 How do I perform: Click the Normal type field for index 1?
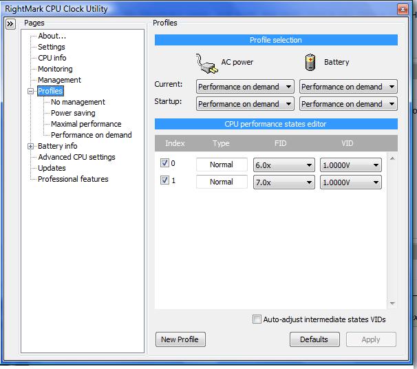[x=222, y=182]
